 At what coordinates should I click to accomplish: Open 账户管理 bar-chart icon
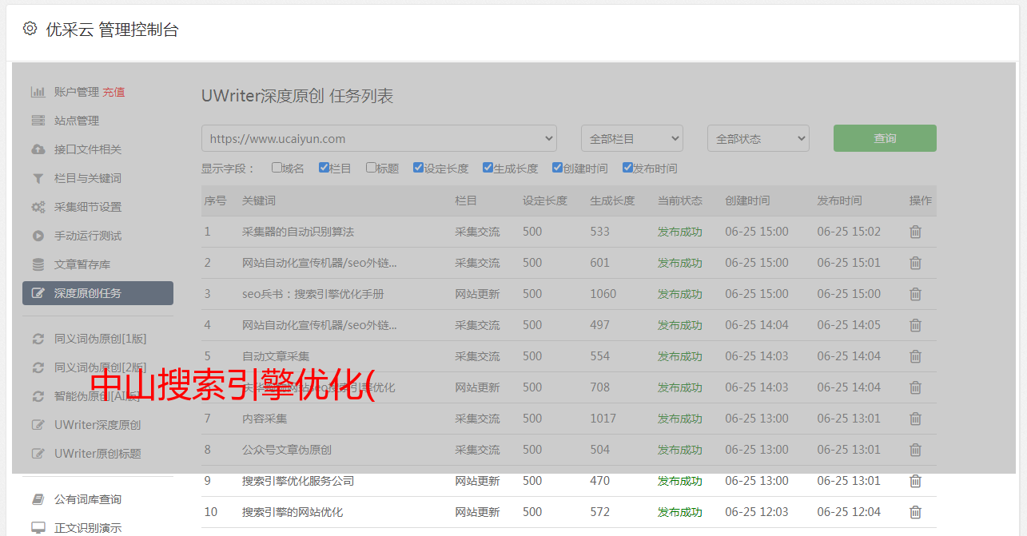coord(38,92)
